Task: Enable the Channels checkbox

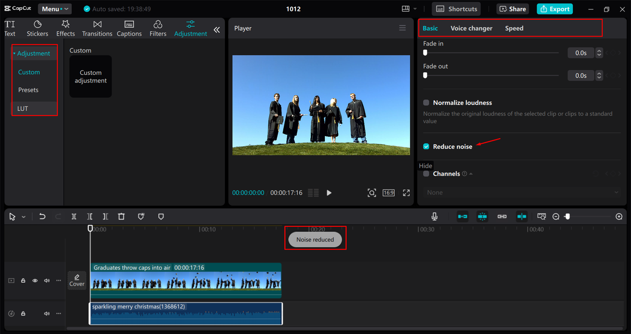Action: click(426, 174)
